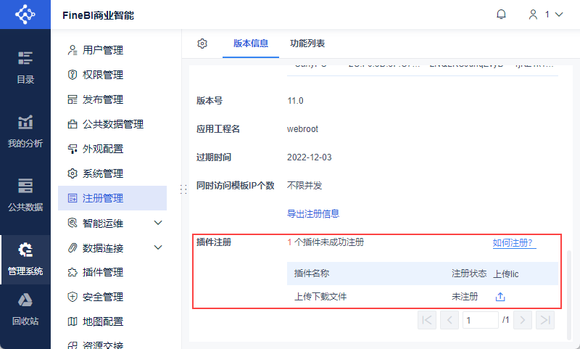Click the 未注册 status cell
This screenshot has width=580, height=349.
465,297
